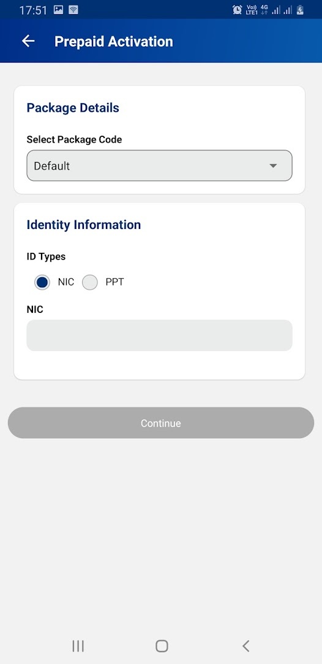This screenshot has height=664, width=322.
Task: Tap the back arrow in header
Action: 28,41
